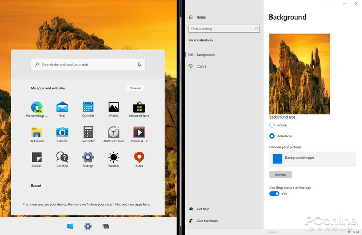Select the Slideshow radio button
Screen dimensions: 362x235
coord(272,136)
